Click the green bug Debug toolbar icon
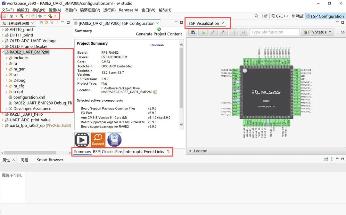 (40, 16)
